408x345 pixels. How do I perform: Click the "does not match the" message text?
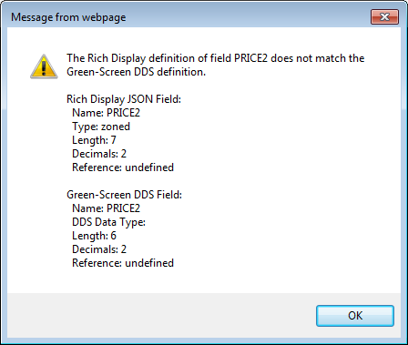318,58
